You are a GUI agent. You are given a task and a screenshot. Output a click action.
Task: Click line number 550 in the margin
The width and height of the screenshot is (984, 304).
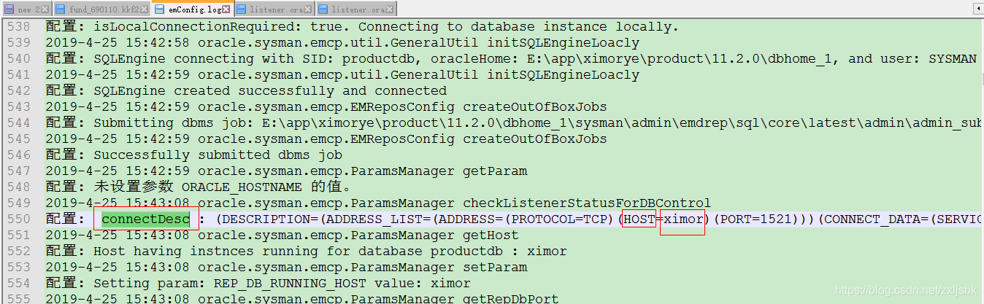tap(18, 219)
